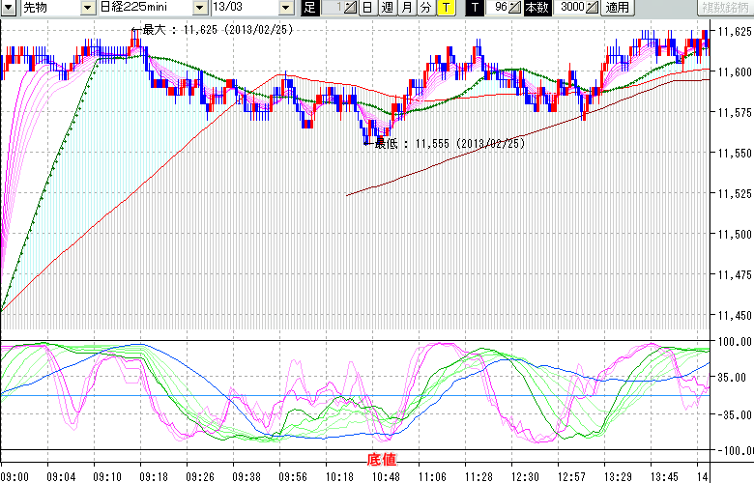754x483 pixels.
Task: Click the stepper beside the 96 value
Action: pos(515,8)
